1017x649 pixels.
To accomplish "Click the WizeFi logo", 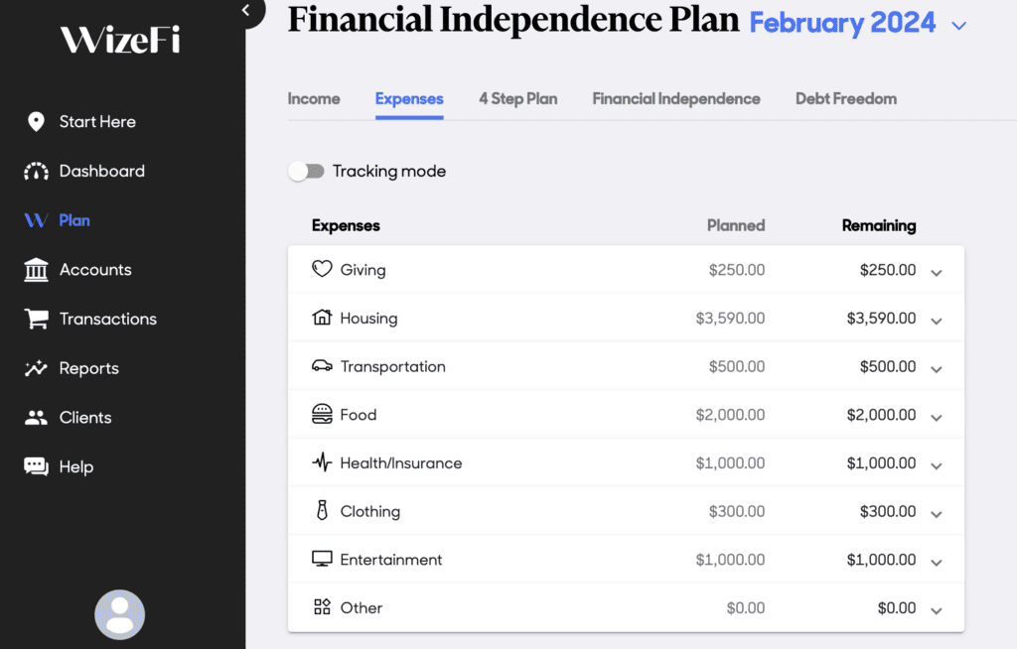I will pos(120,40).
